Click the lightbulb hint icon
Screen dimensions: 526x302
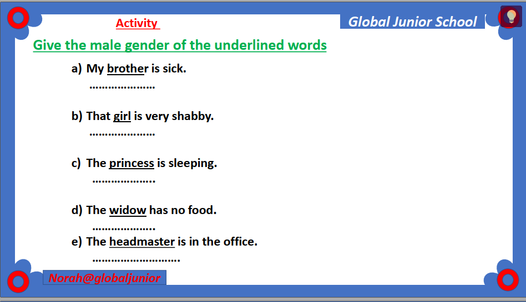(511, 16)
